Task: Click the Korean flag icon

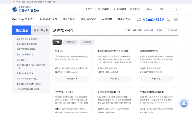Action: (x=14, y=2)
